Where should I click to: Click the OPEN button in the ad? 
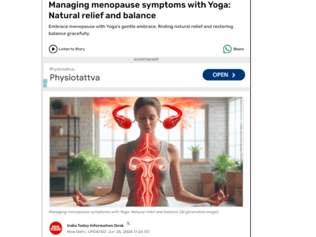pos(224,75)
